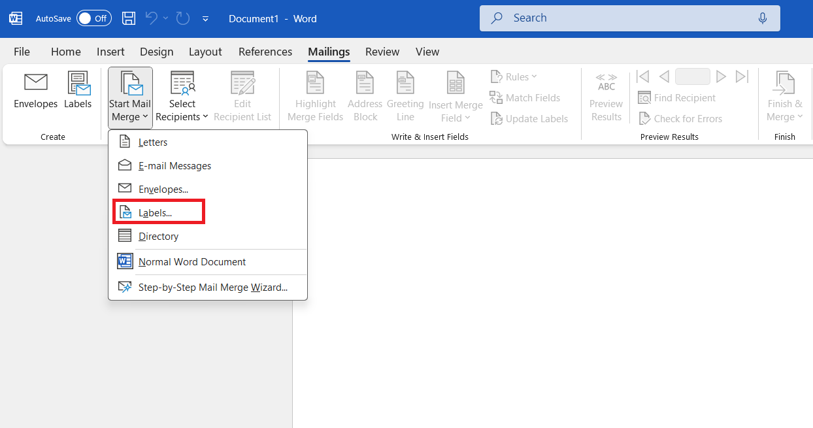Switch to the Review tab
813x428 pixels.
[x=382, y=52]
